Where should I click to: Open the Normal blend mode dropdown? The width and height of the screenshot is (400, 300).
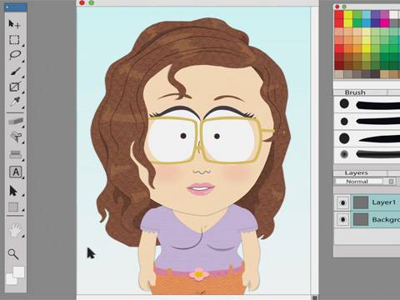coord(359,182)
